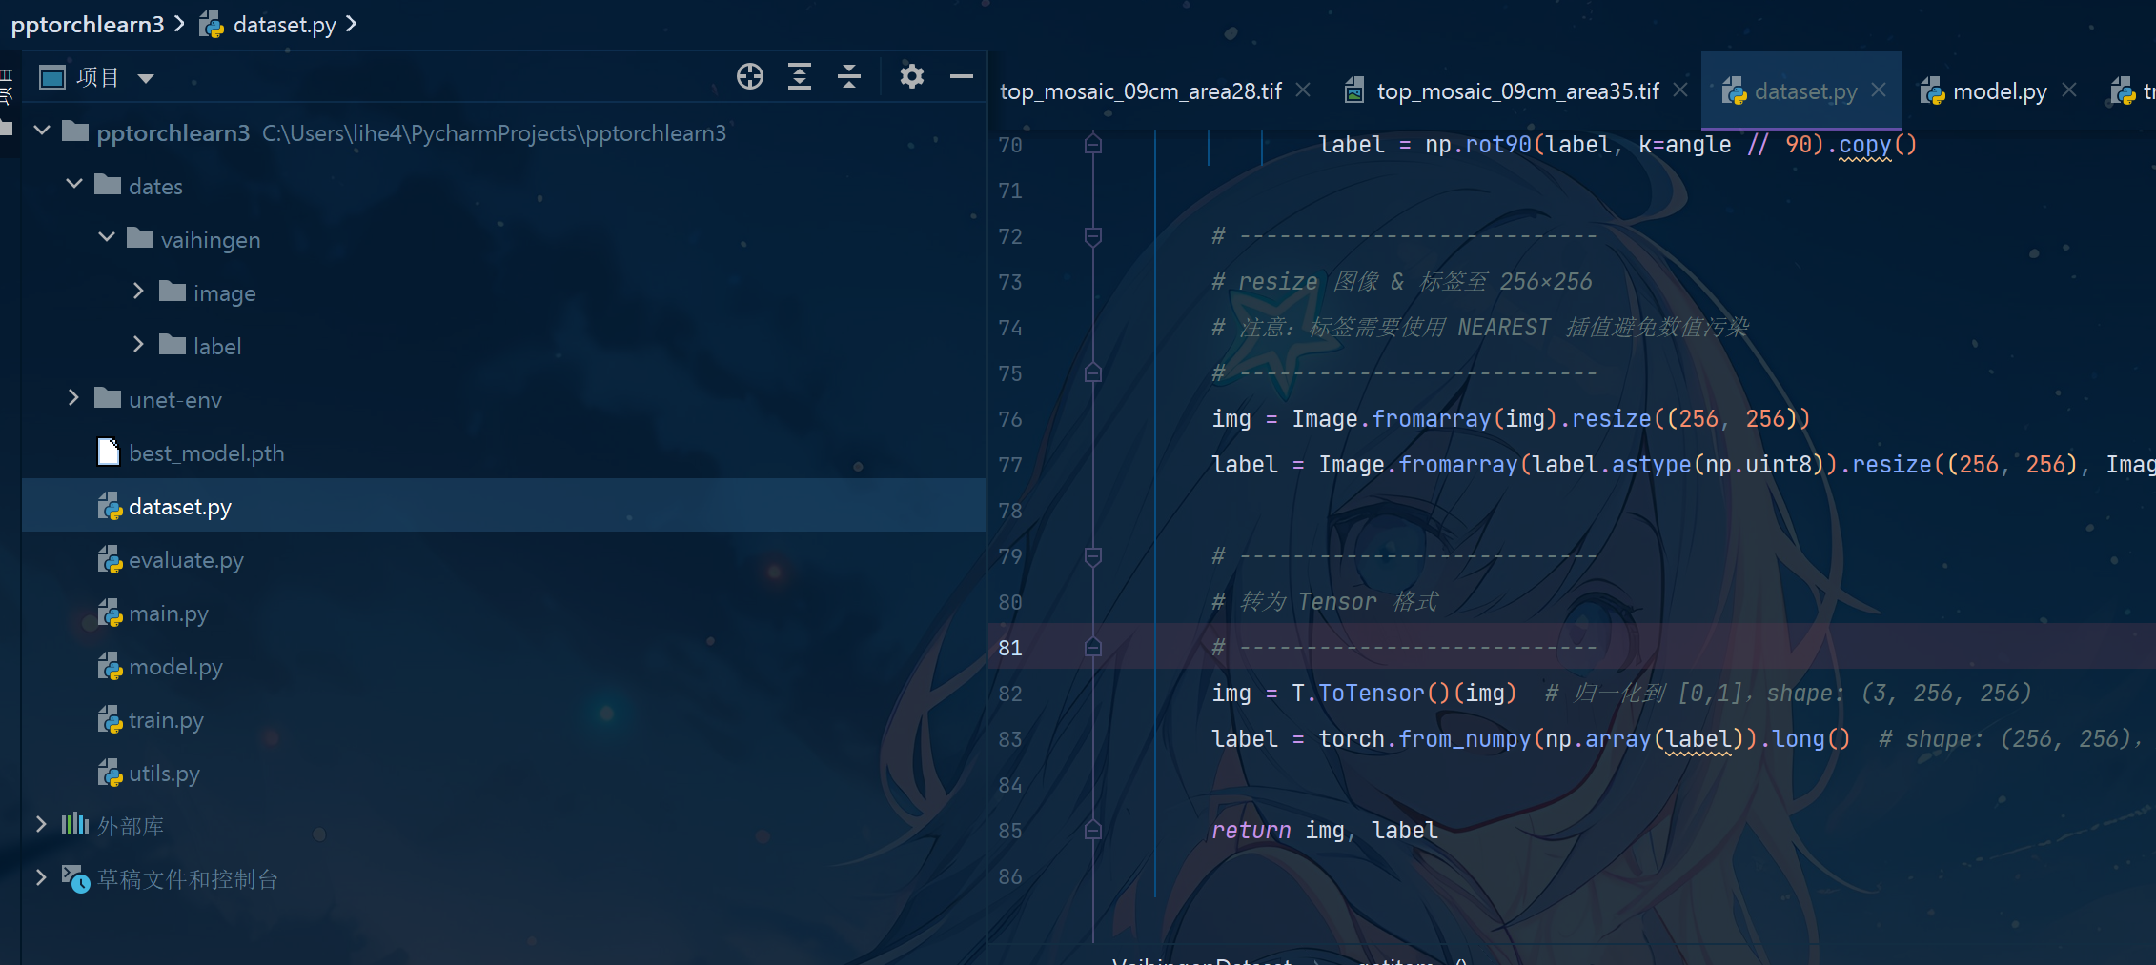2156x965 pixels.
Task: Click the Collapse All icon in project panel
Action: [x=848, y=76]
